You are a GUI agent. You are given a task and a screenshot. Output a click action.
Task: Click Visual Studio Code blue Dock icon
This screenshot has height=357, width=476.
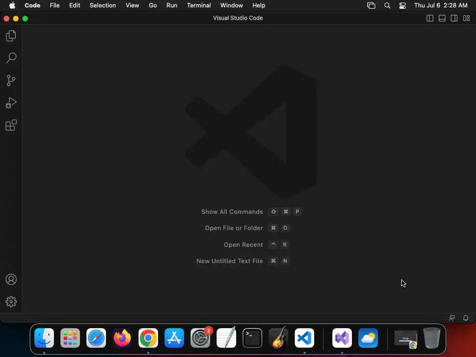(304, 338)
